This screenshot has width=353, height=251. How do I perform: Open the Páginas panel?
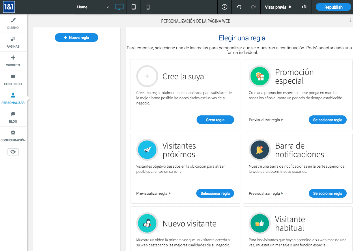click(13, 42)
